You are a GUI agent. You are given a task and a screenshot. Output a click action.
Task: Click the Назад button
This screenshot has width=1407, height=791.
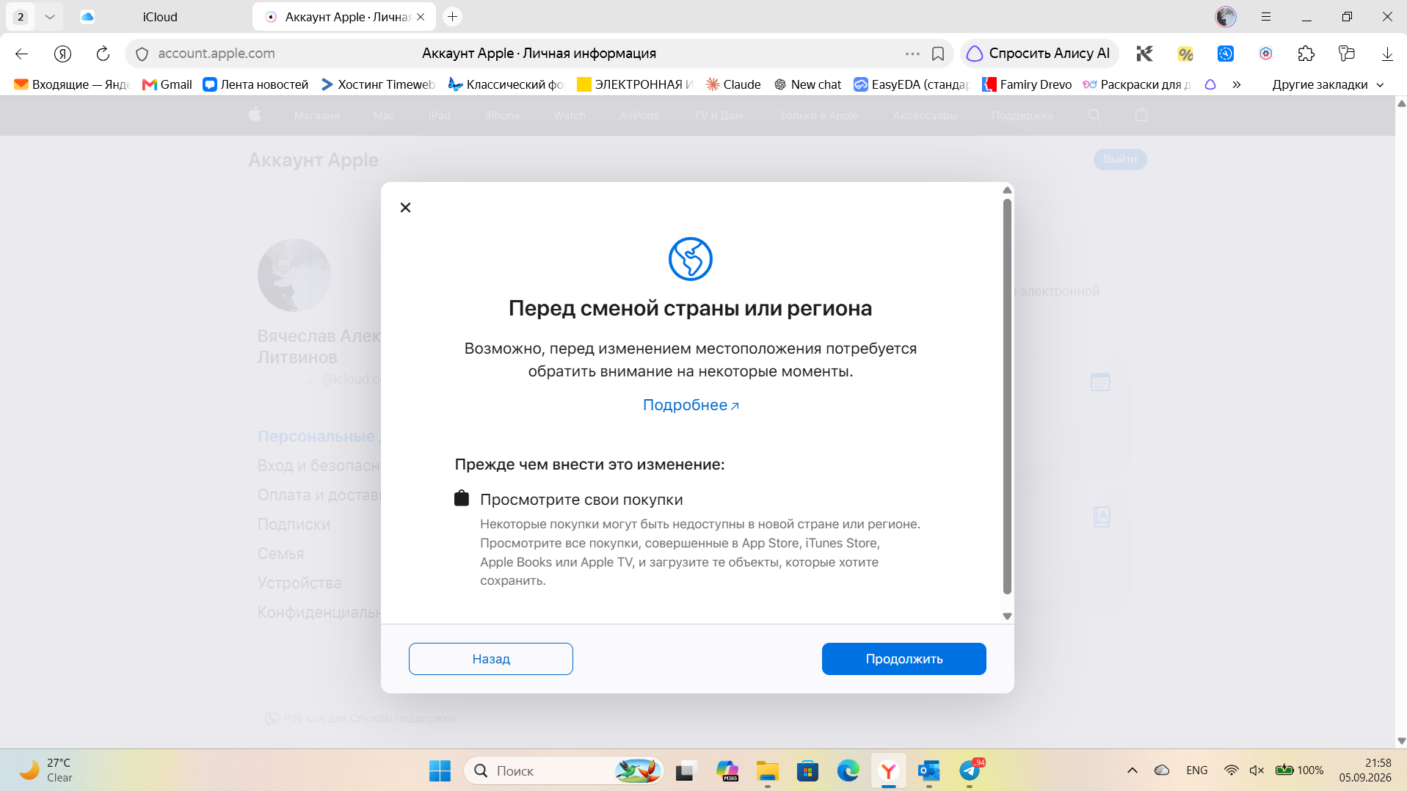pos(491,659)
